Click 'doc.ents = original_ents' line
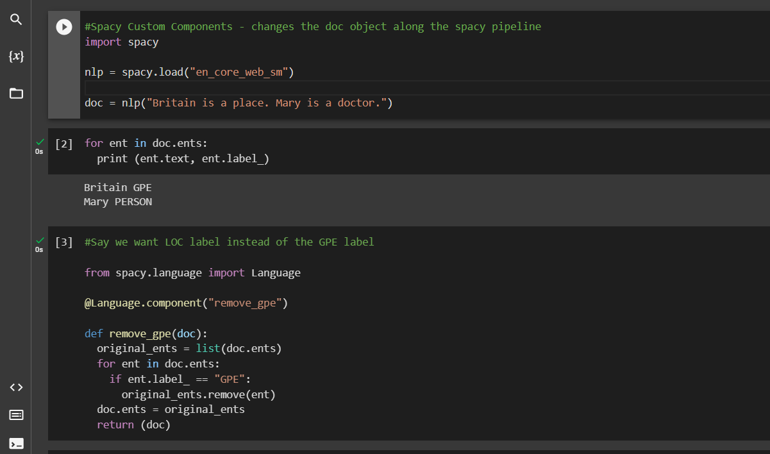770x454 pixels. pos(171,410)
